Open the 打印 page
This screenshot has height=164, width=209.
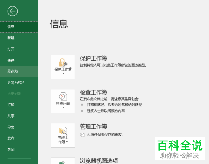tap(19, 105)
